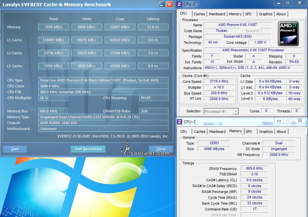
Task: Minimize the top CPU-Z window
Action: pos(278,3)
